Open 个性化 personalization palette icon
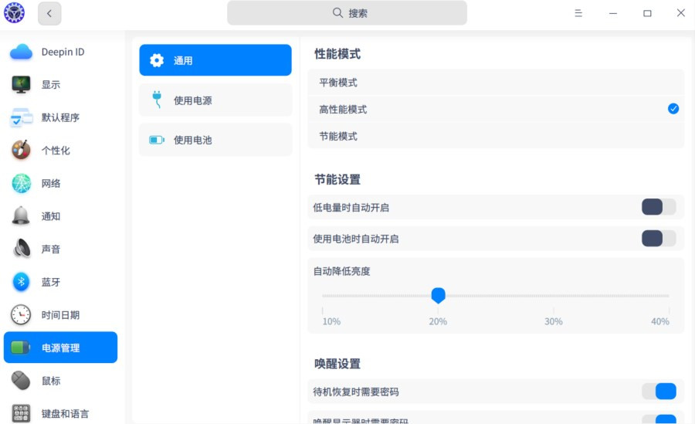The width and height of the screenshot is (695, 424). (x=21, y=151)
